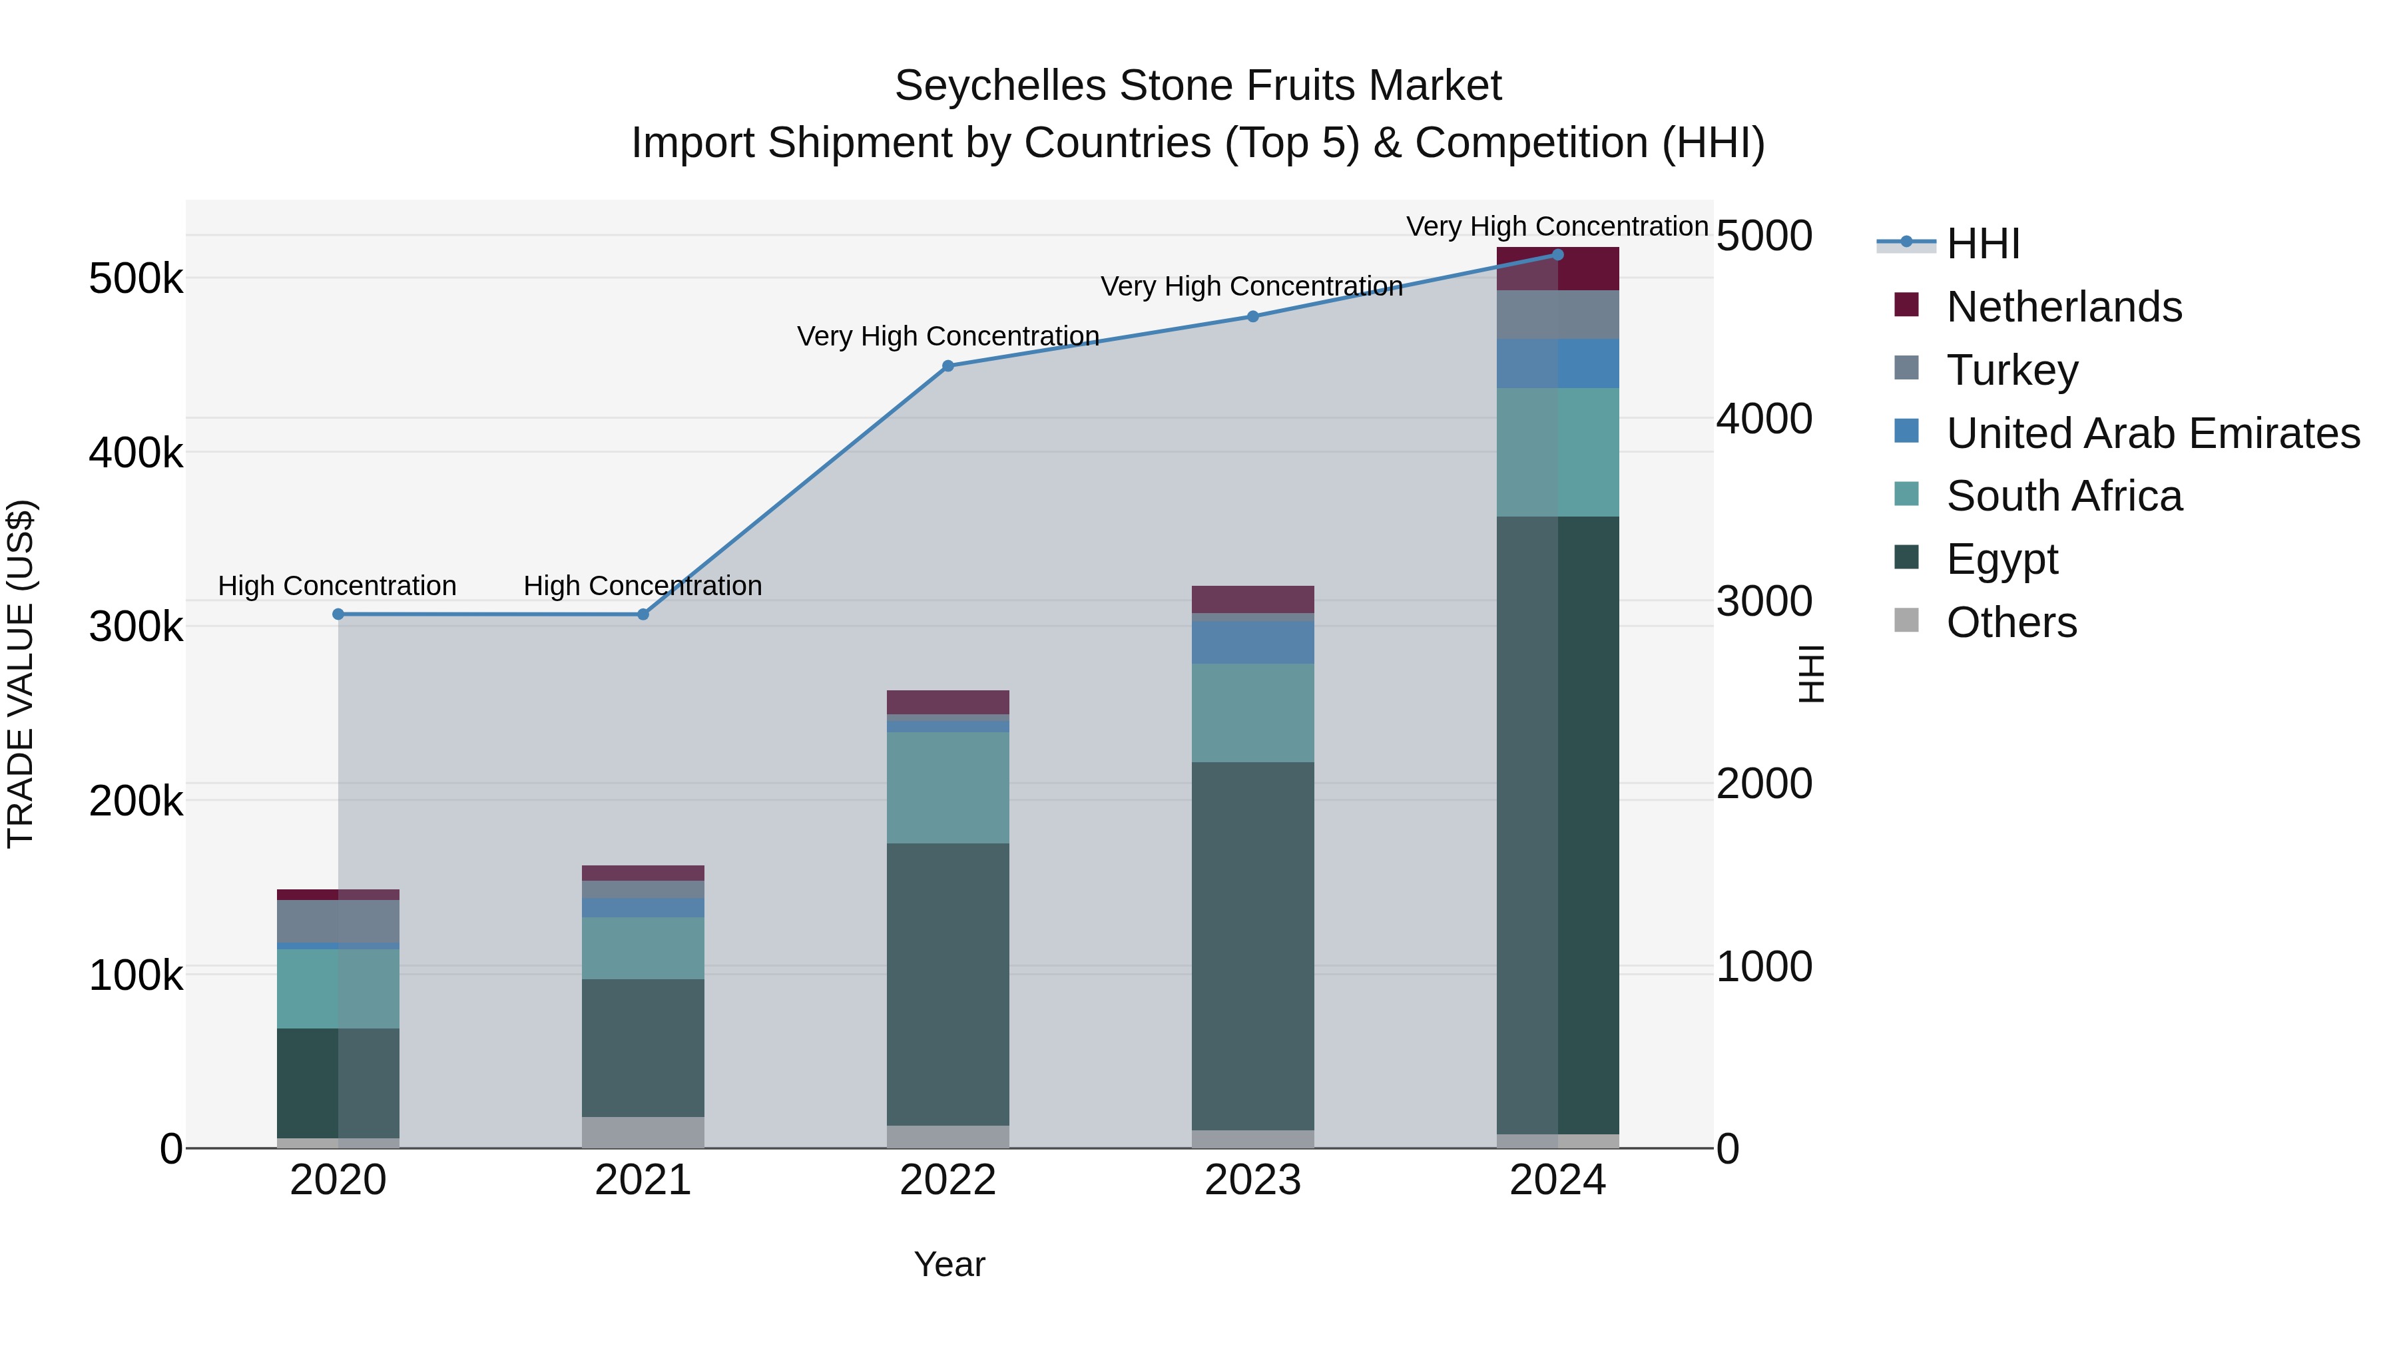
Task: Click the 2021 x-axis label
Action: point(643,1180)
